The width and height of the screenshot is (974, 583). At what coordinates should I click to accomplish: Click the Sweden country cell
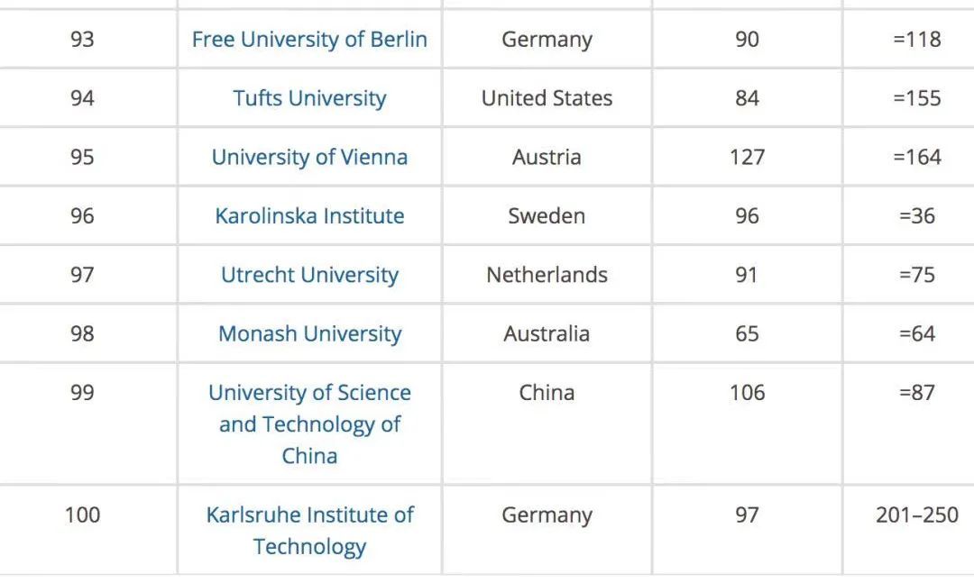pyautogui.click(x=547, y=216)
